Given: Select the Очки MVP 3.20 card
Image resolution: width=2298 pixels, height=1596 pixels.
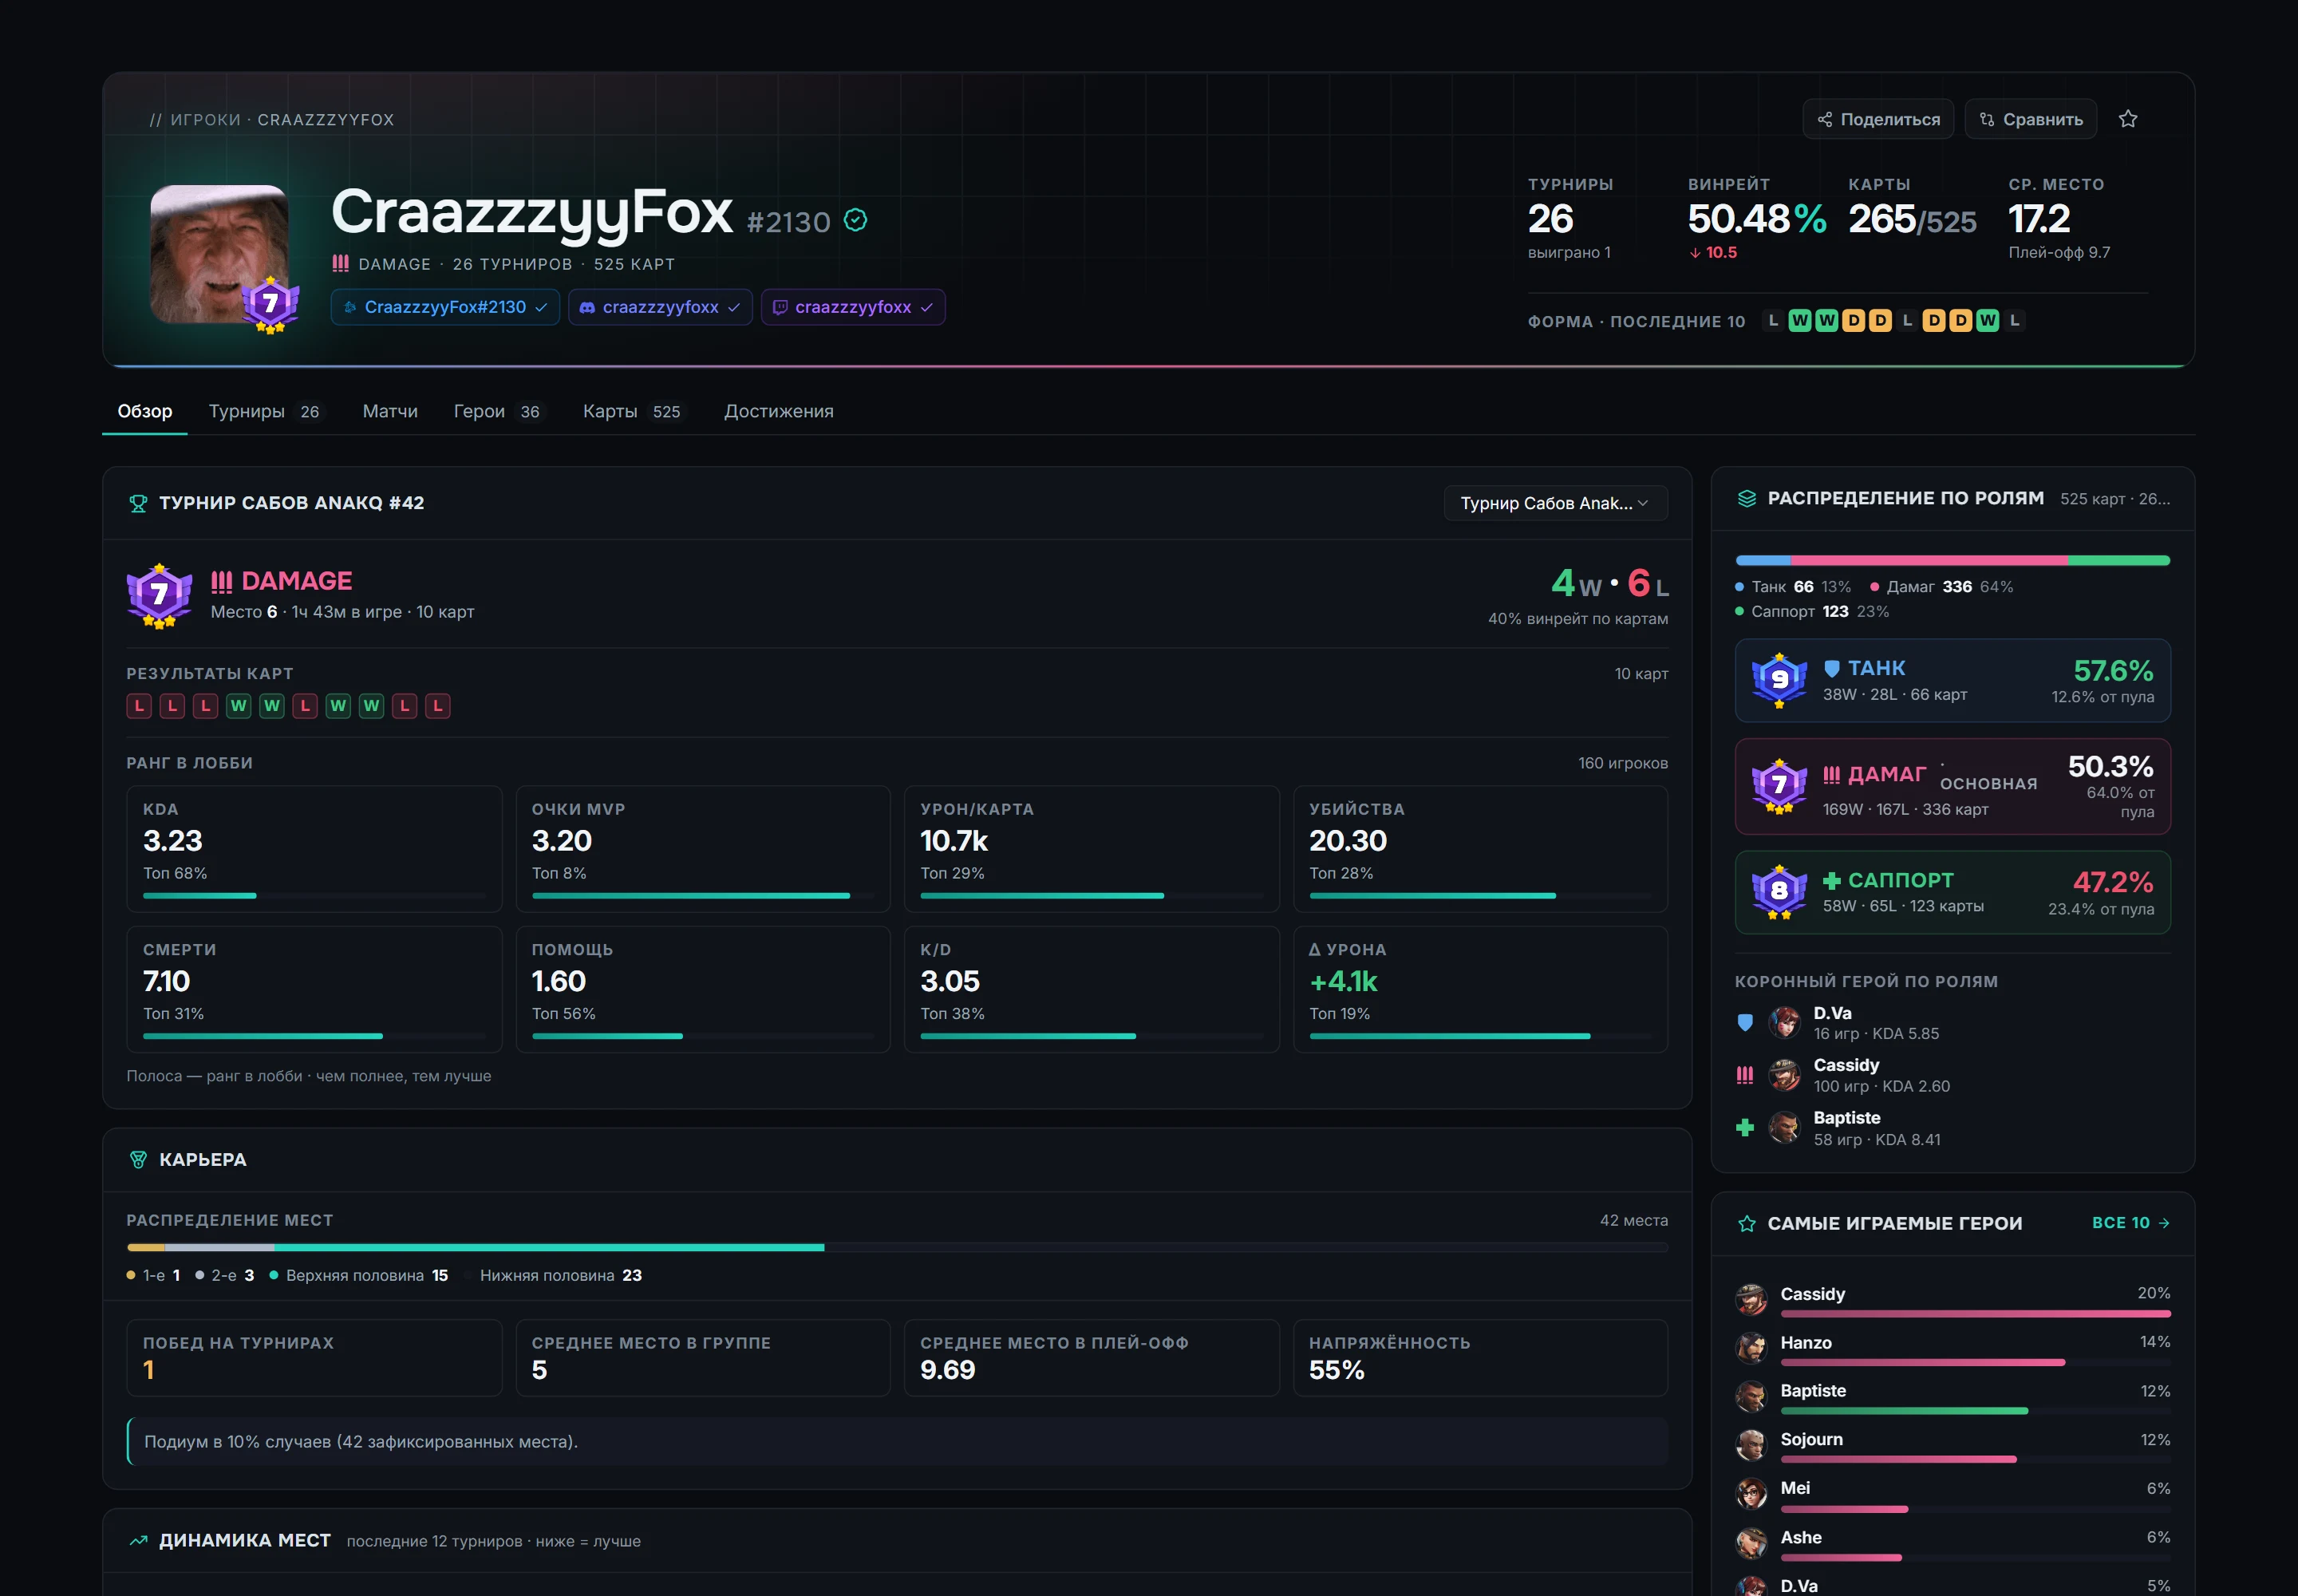Looking at the screenshot, I should [x=703, y=848].
